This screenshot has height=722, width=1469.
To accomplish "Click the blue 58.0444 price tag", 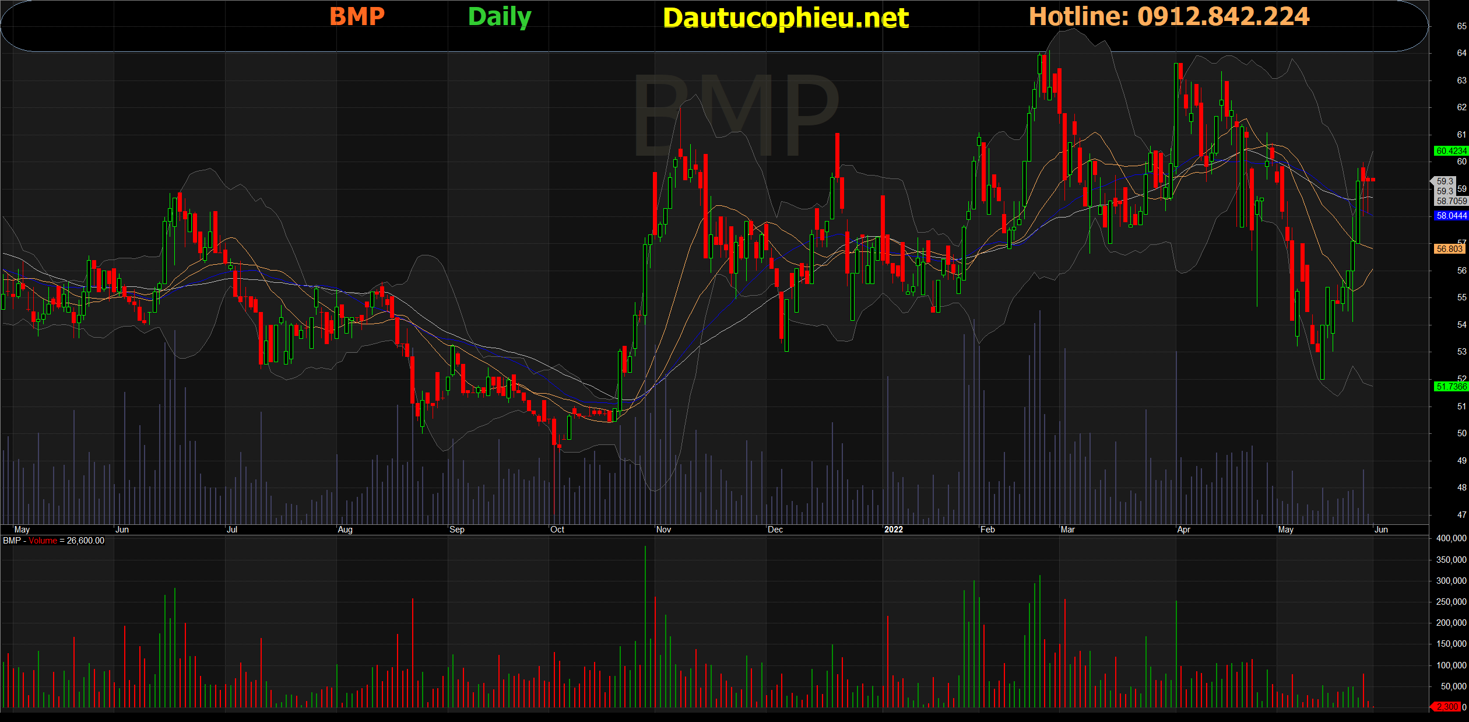I will point(1450,216).
